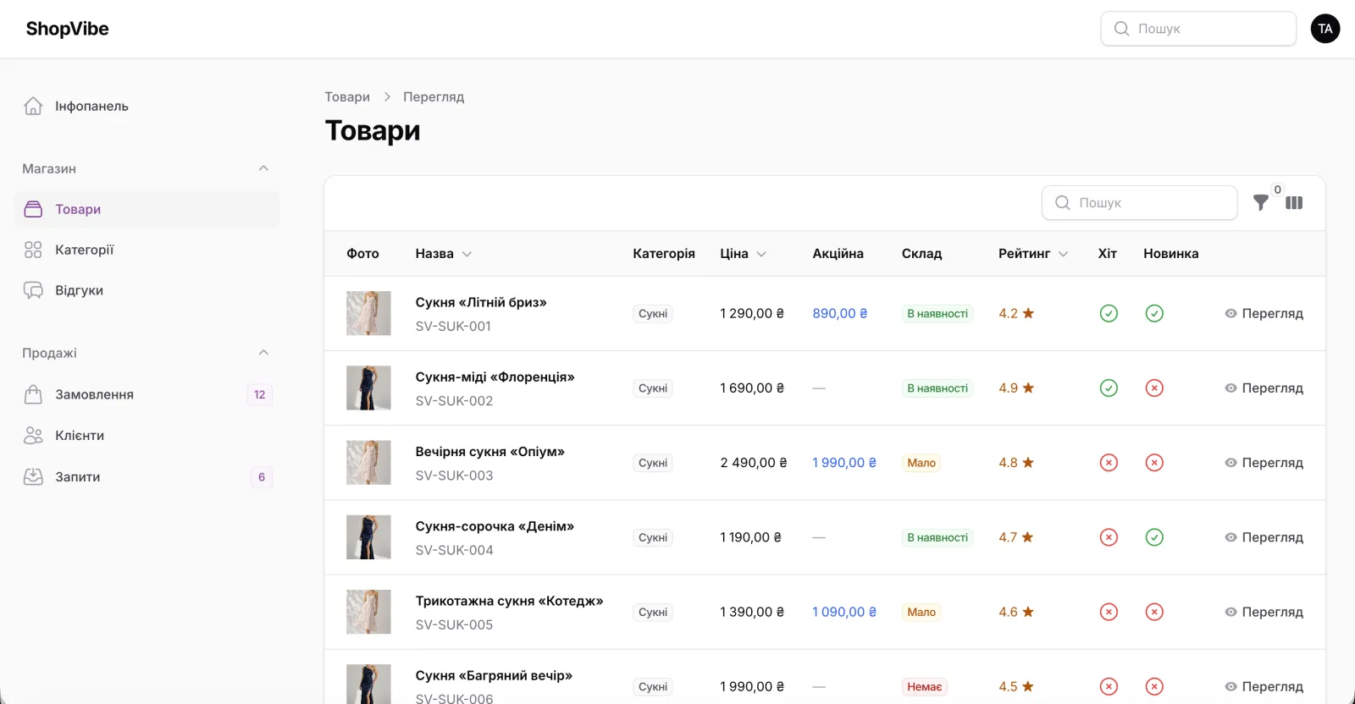
Task: Open the table filter funnel icon
Action: [x=1261, y=203]
